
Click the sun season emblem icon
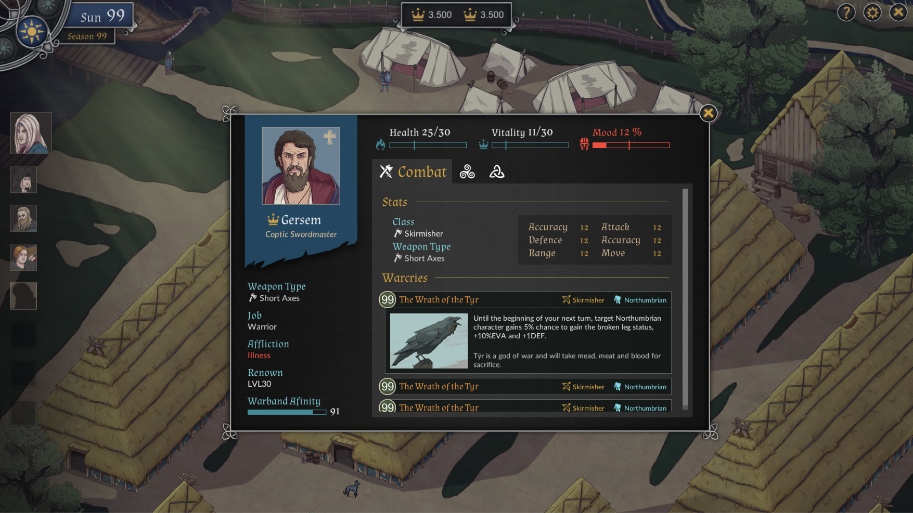32,32
